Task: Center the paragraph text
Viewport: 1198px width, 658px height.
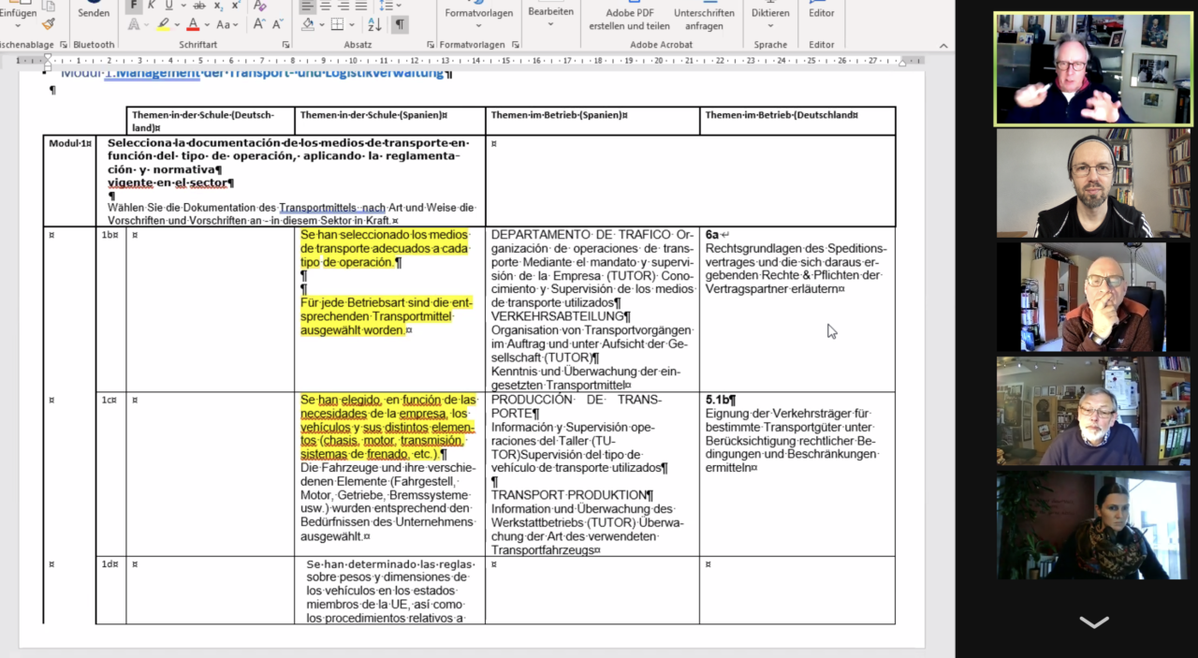Action: [x=325, y=6]
